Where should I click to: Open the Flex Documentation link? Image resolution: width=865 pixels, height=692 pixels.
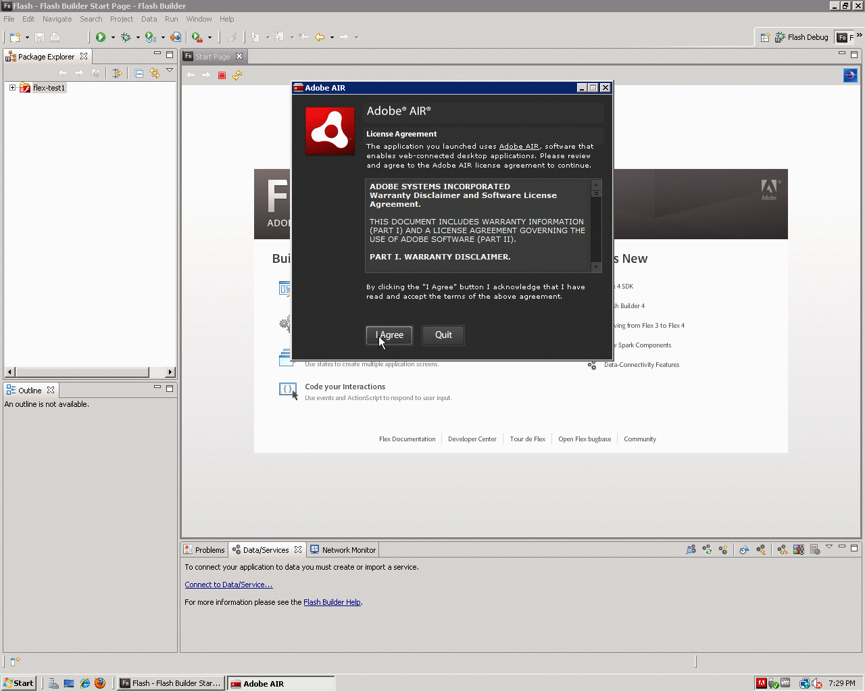[407, 439]
